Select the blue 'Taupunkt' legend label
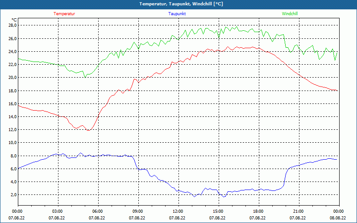The height and width of the screenshot is (223, 357). (x=177, y=14)
